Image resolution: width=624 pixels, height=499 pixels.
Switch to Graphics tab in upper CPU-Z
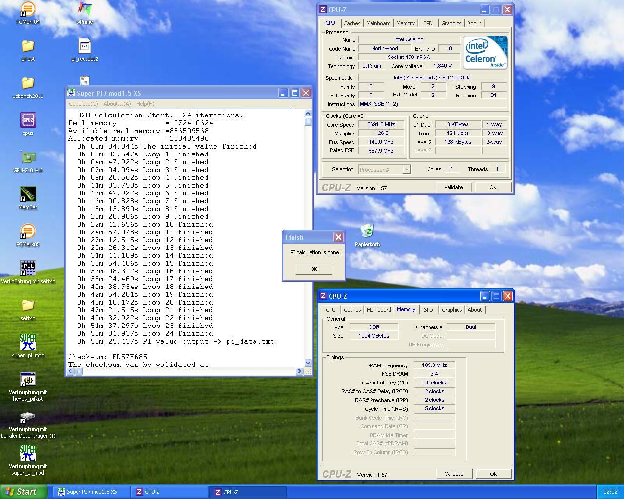click(451, 23)
